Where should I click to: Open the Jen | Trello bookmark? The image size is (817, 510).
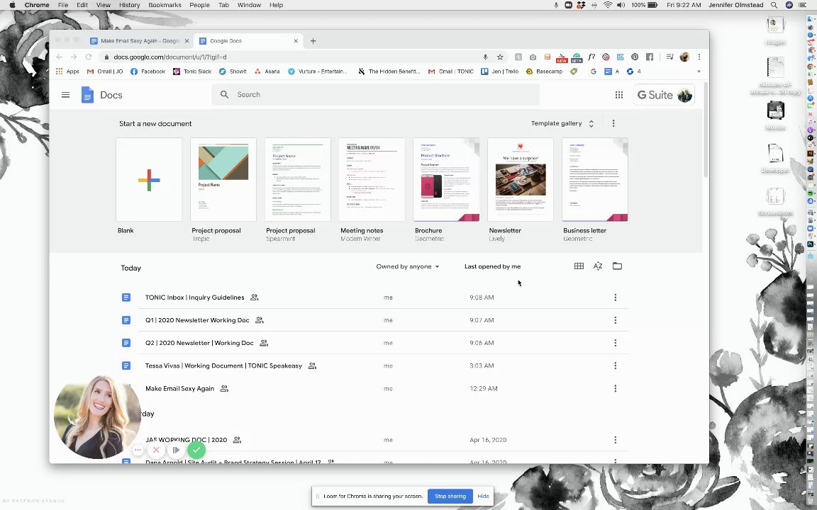pos(500,72)
